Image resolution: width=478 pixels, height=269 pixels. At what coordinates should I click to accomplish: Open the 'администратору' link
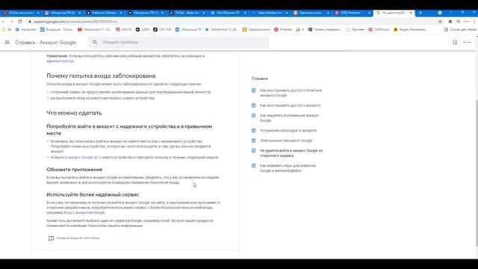tap(60, 61)
